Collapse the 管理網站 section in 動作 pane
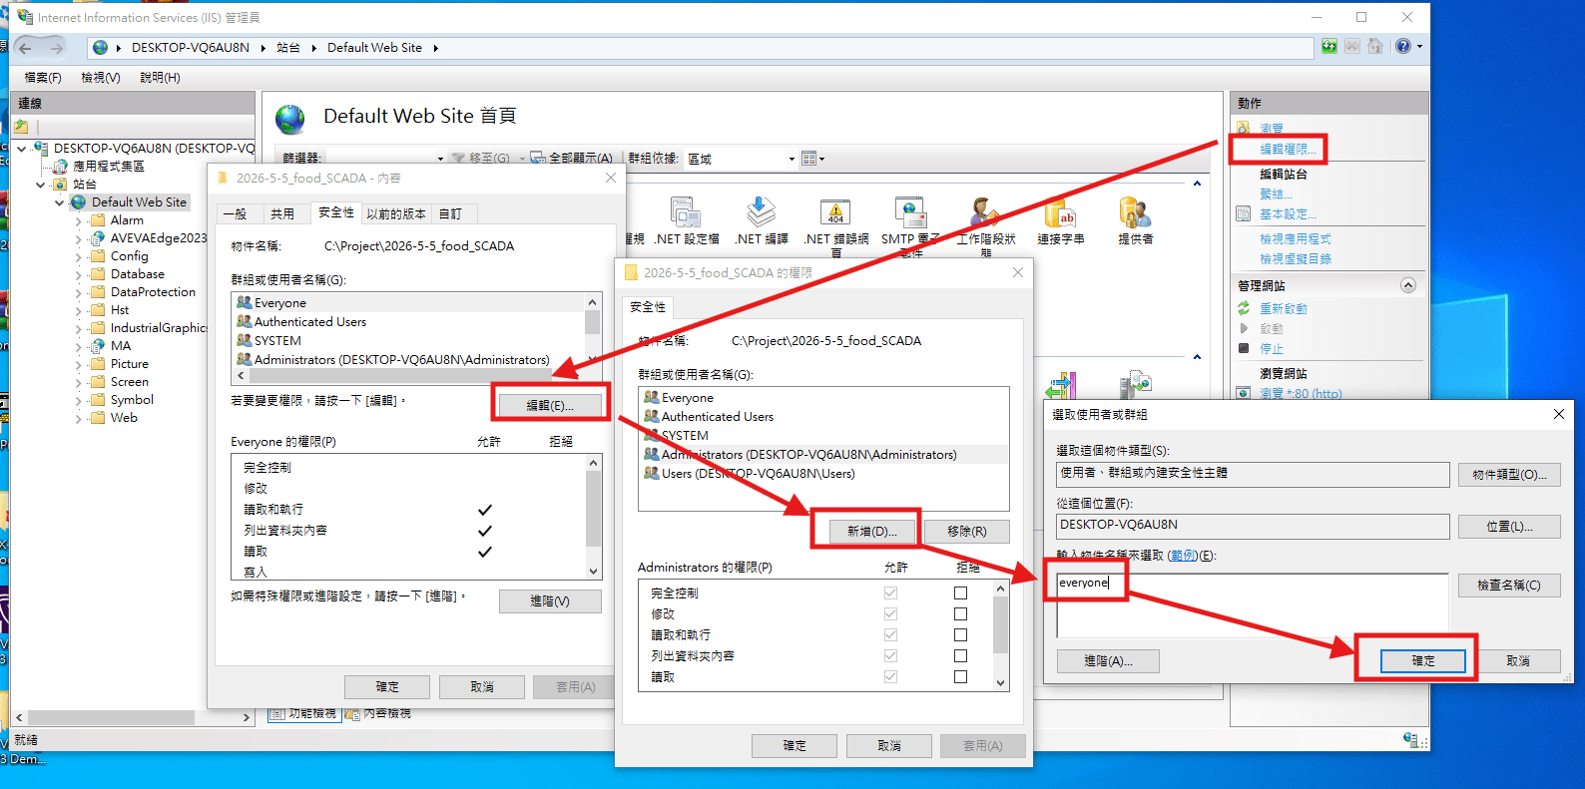1585x789 pixels. tap(1408, 285)
